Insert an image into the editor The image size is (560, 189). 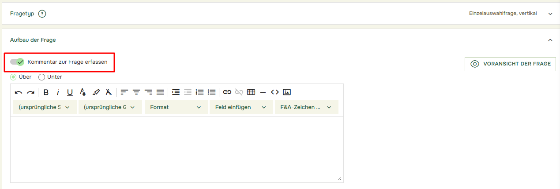pos(287,92)
